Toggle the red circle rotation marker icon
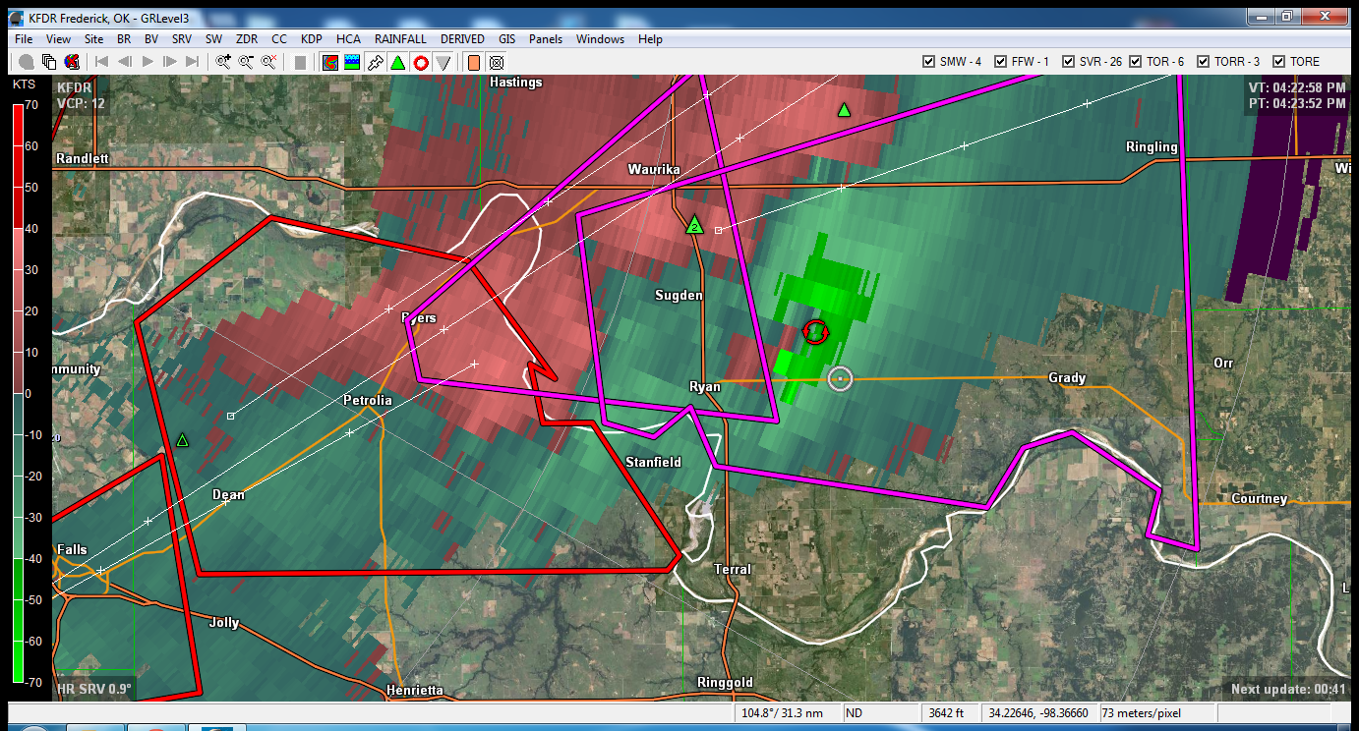 coord(420,62)
